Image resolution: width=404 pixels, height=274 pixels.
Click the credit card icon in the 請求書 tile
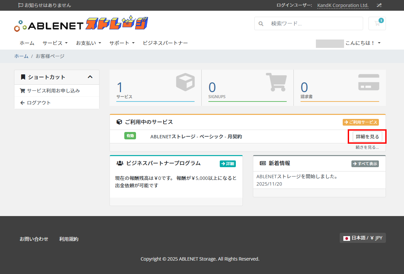tap(368, 82)
